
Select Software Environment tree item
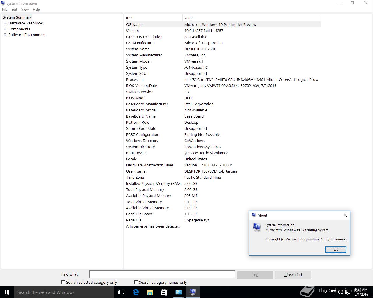27,35
